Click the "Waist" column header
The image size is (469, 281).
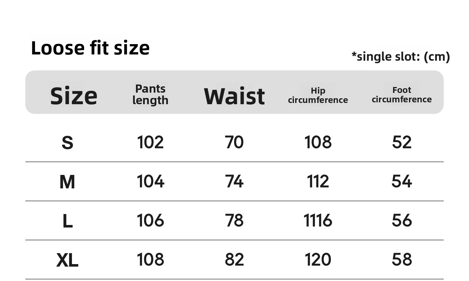[234, 96]
